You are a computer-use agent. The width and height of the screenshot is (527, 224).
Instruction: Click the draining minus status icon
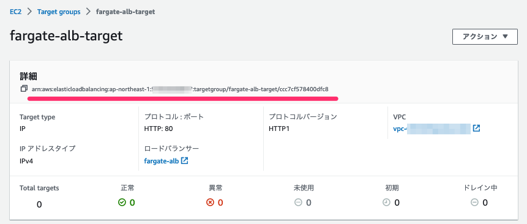pyautogui.click(x=474, y=203)
